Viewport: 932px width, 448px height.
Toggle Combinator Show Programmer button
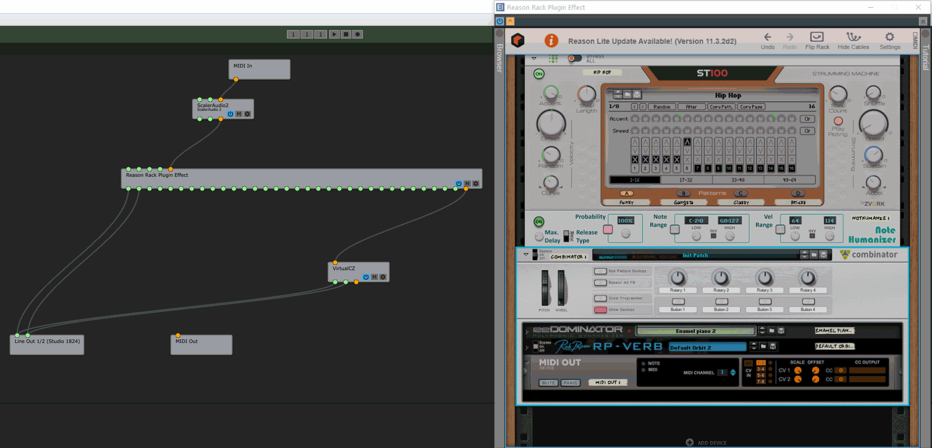[x=600, y=298]
